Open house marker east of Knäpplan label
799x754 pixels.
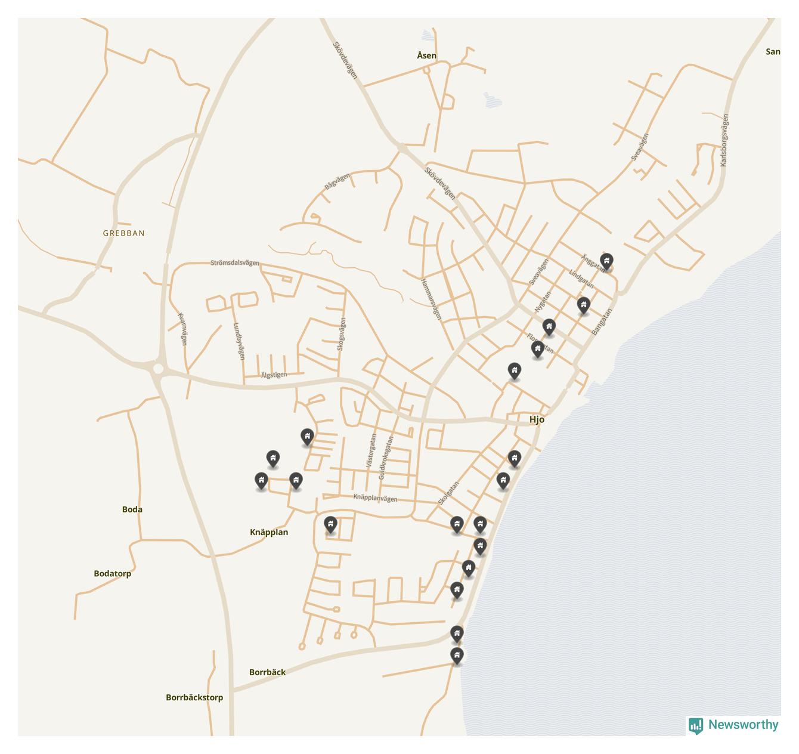pos(330,524)
